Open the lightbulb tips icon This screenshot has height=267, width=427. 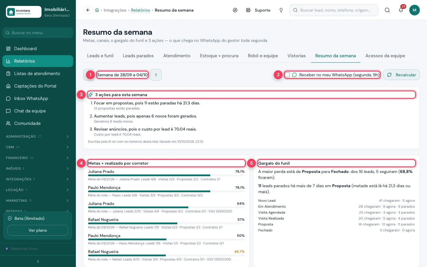tap(281, 10)
